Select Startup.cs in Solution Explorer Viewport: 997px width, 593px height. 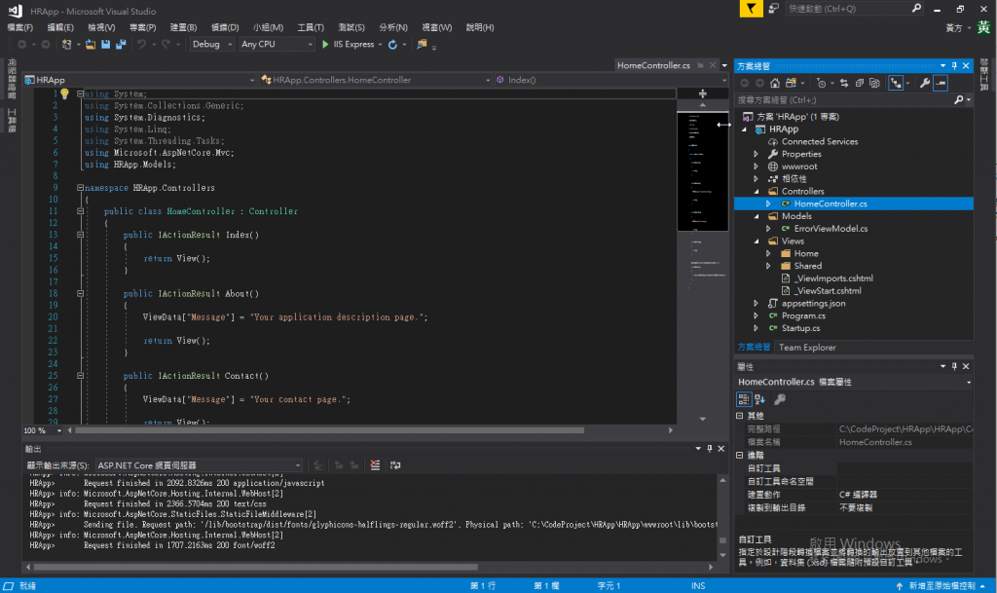coord(800,328)
